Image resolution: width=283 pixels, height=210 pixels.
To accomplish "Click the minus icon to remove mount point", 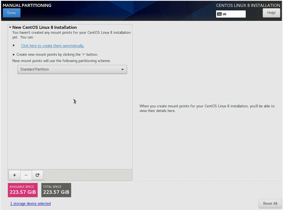I will click(26, 175).
